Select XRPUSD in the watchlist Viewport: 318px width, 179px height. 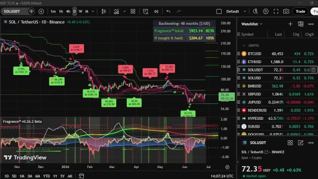[x=277, y=94]
